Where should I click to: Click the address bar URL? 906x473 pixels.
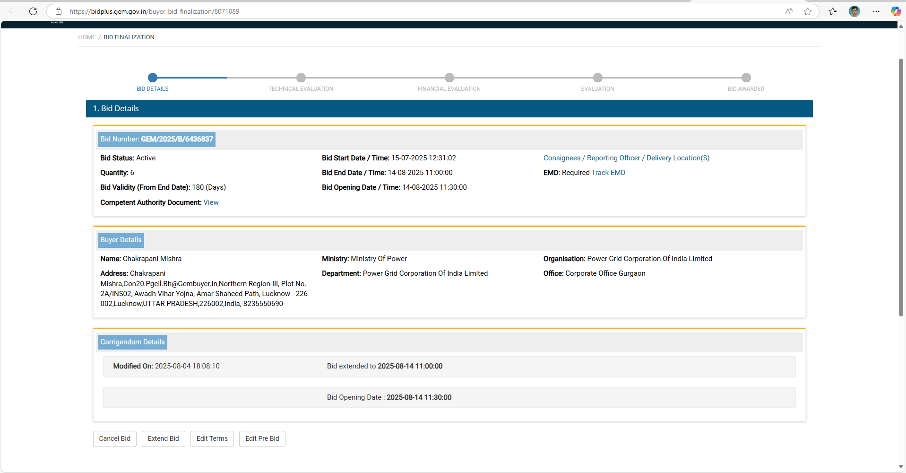(x=154, y=11)
